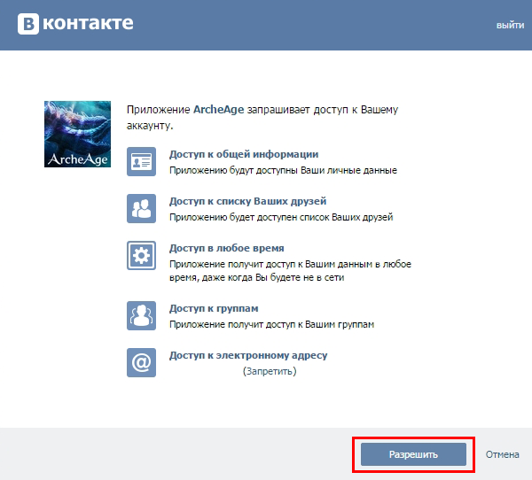This screenshot has width=532, height=480.
Task: Click the Запретить link under email access
Action: [270, 371]
